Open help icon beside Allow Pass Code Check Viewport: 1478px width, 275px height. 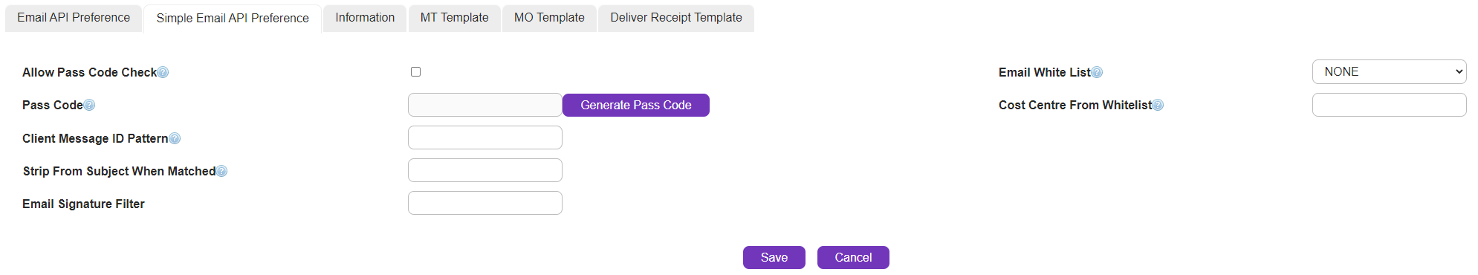click(x=163, y=72)
